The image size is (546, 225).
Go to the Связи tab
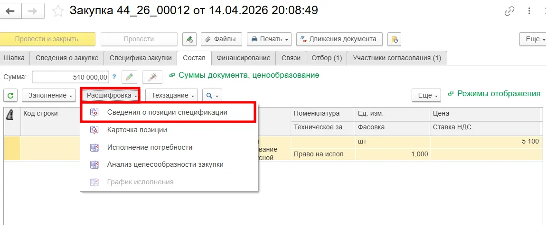291,58
